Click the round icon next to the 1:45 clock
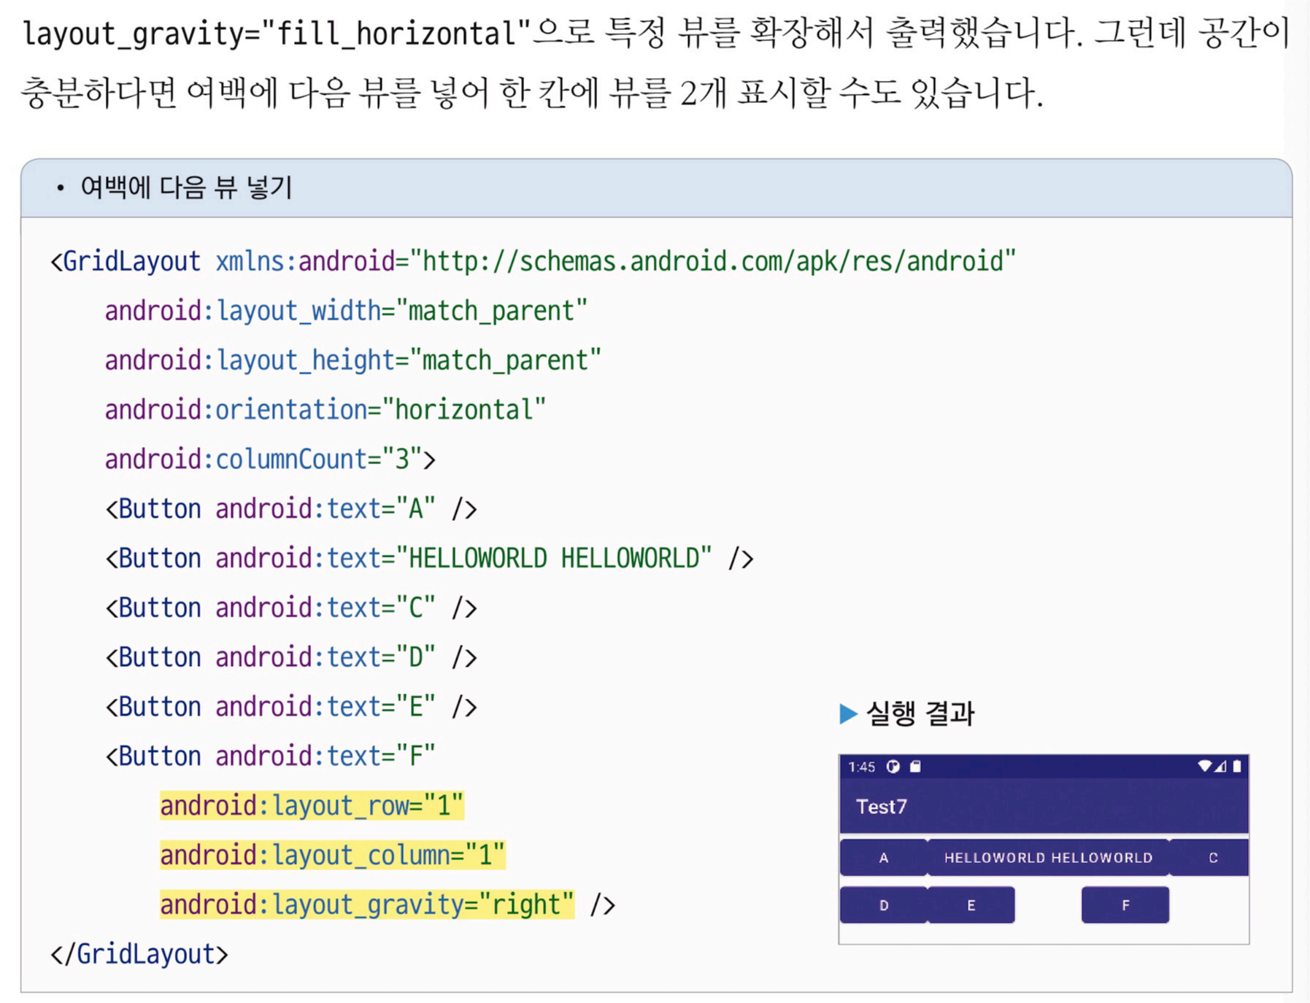Image resolution: width=1310 pixels, height=1003 pixels. coord(893,766)
